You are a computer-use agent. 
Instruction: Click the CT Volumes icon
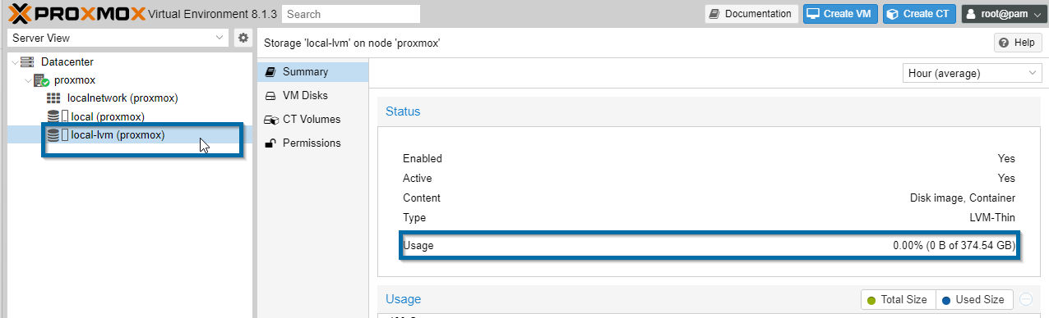(x=270, y=120)
